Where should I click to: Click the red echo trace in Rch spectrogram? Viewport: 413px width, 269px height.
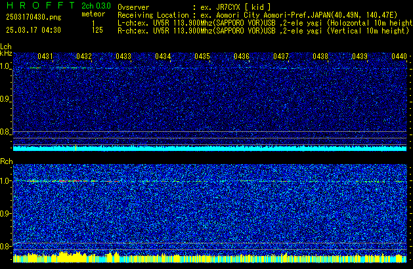69,181
